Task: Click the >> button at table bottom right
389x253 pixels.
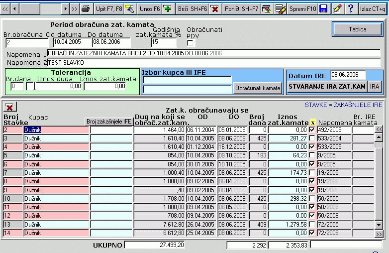Action: (379, 234)
